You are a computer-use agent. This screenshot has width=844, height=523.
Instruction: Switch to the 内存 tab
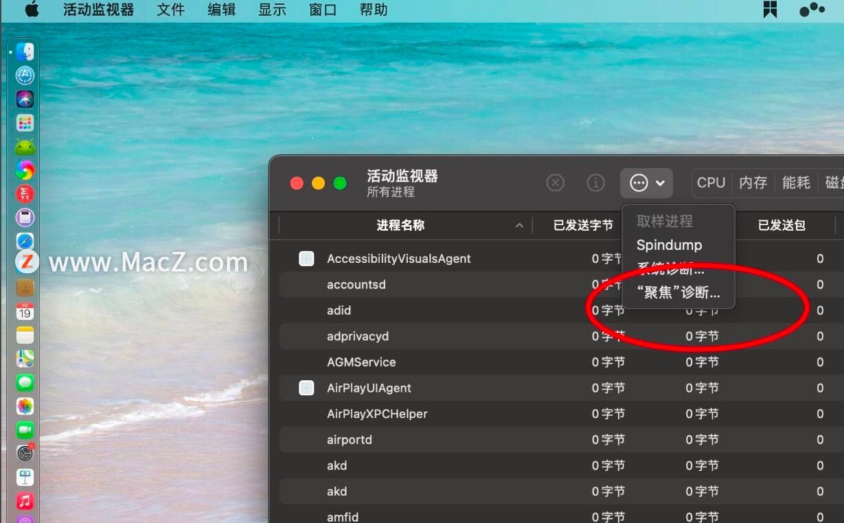pos(753,183)
